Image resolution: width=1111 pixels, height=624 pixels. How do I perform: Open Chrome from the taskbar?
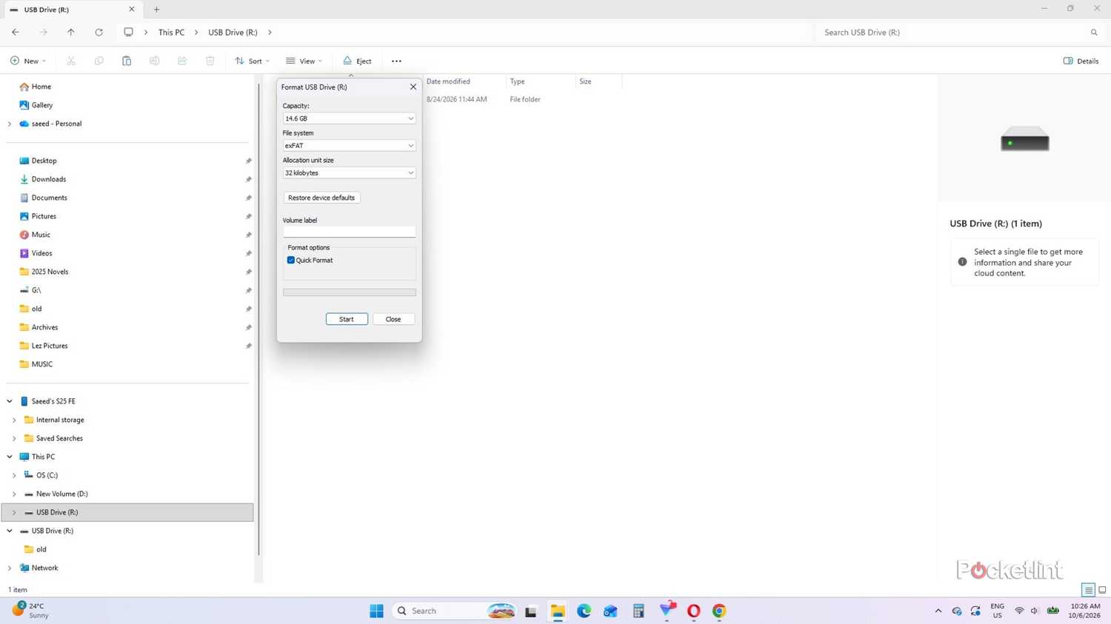[719, 611]
